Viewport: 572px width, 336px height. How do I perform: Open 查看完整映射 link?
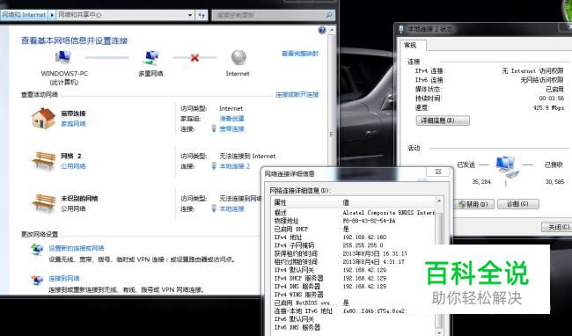(x=300, y=54)
